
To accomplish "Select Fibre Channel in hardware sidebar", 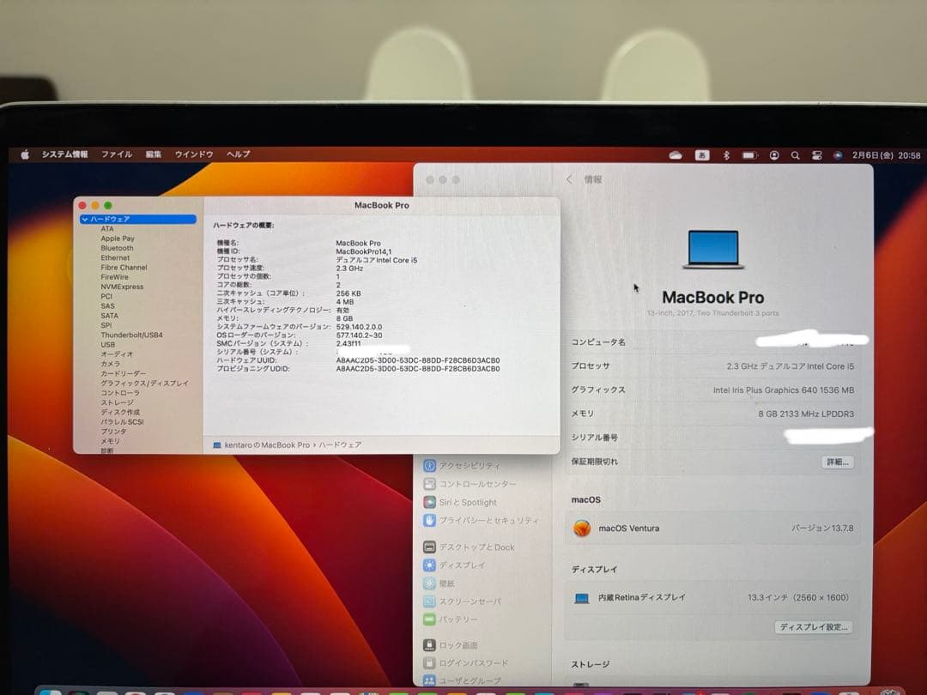I will point(124,267).
